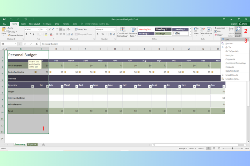Open the Name Box B1 dropdown
This screenshot has height=166, width=250.
point(16,44)
